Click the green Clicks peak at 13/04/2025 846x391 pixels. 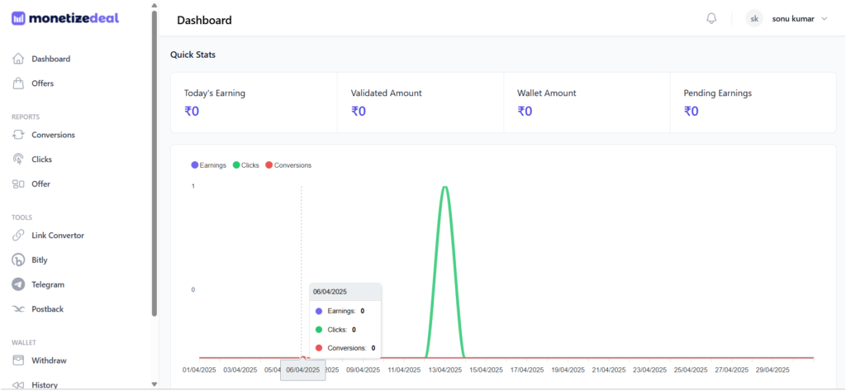pos(445,187)
